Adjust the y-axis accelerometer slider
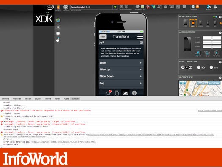The height and width of the screenshot is (167, 222). pyautogui.click(x=212, y=42)
